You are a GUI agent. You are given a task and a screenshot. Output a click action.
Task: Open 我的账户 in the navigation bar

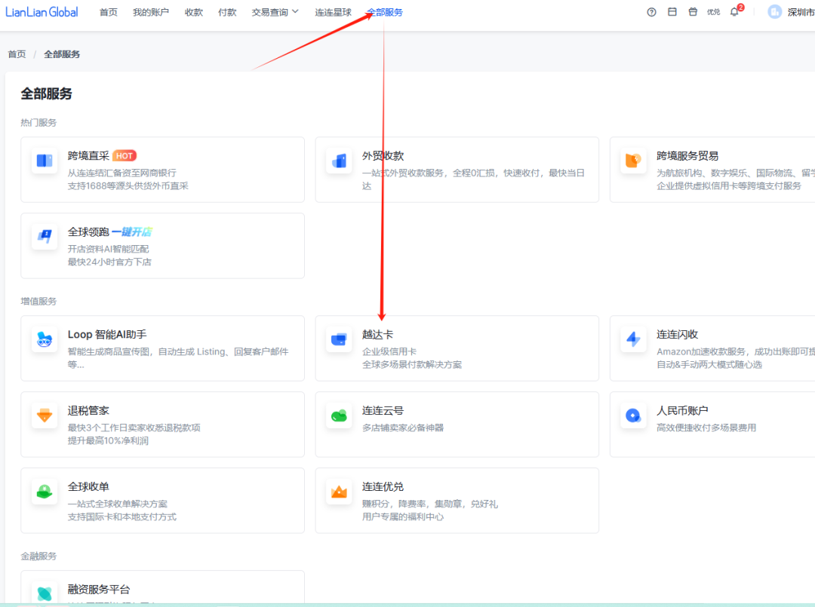pos(151,12)
